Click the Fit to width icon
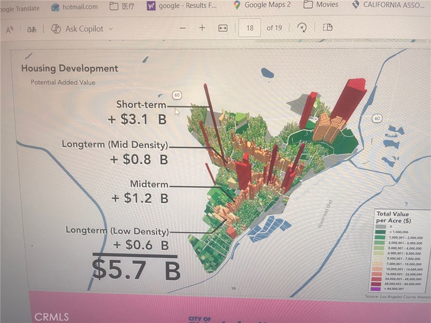This screenshot has width=431, height=323. point(223,28)
